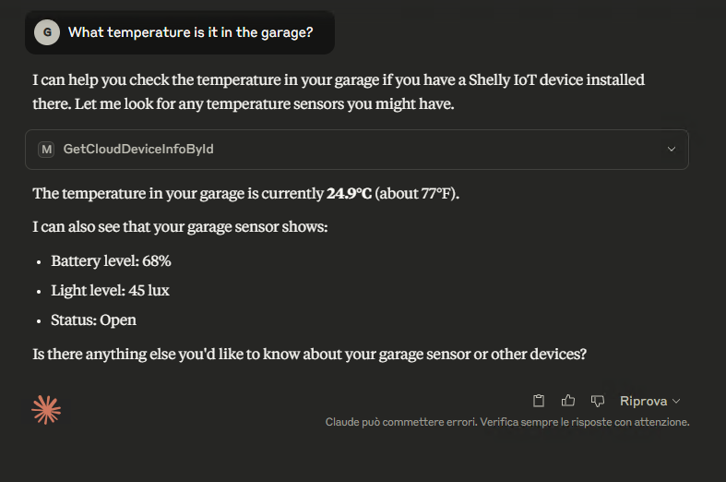This screenshot has height=482, width=726.
Task: Give the response a thumbs up
Action: click(568, 401)
